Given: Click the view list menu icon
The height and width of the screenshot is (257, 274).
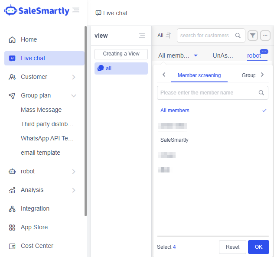Looking at the screenshot, I should pos(142,36).
